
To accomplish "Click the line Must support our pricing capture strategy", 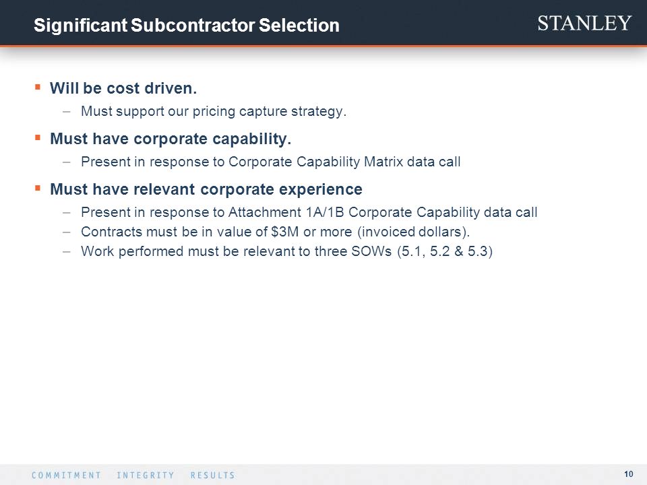I will [x=214, y=111].
